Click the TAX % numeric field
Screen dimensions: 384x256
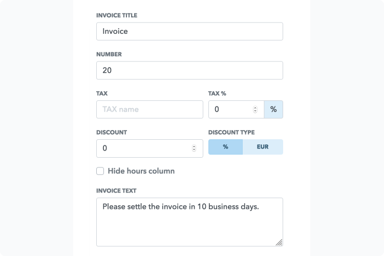coord(236,109)
